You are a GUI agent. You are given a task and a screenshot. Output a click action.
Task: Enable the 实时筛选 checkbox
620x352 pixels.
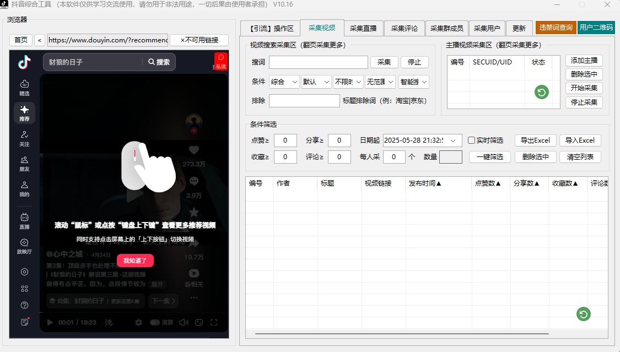471,140
